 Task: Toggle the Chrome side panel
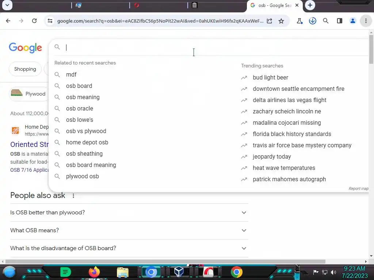[x=340, y=21]
